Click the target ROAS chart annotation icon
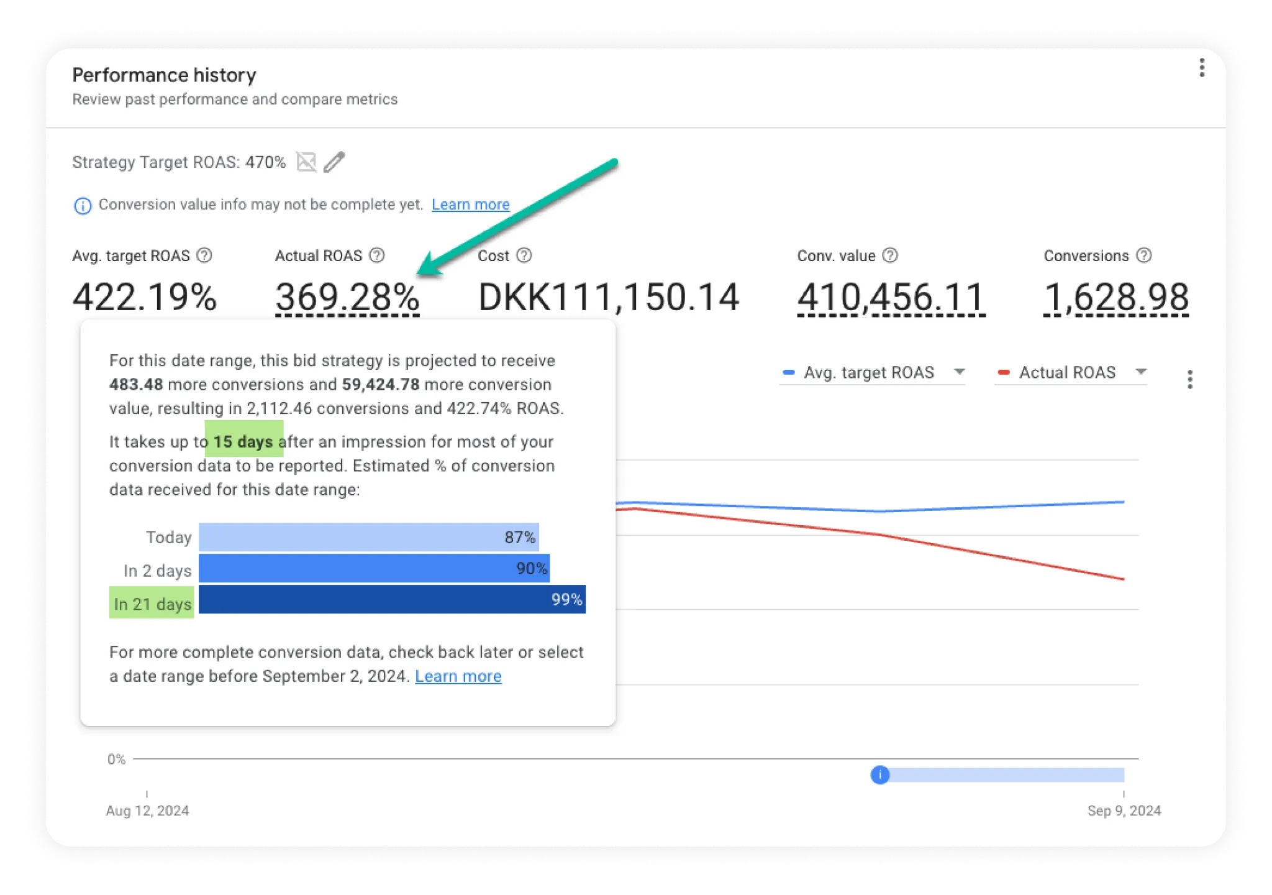The width and height of the screenshot is (1272, 895). coord(306,162)
